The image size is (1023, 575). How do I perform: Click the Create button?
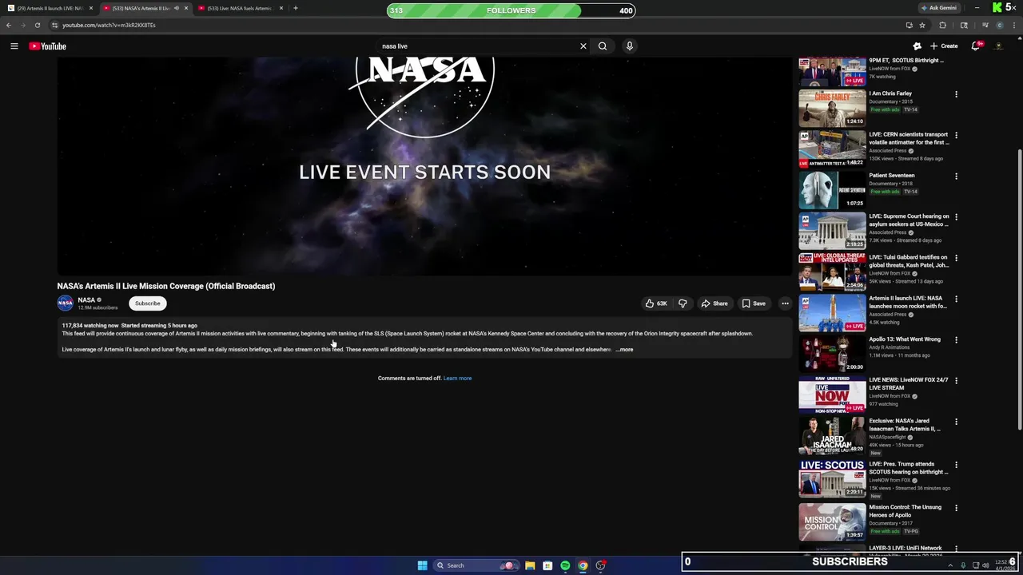point(944,46)
